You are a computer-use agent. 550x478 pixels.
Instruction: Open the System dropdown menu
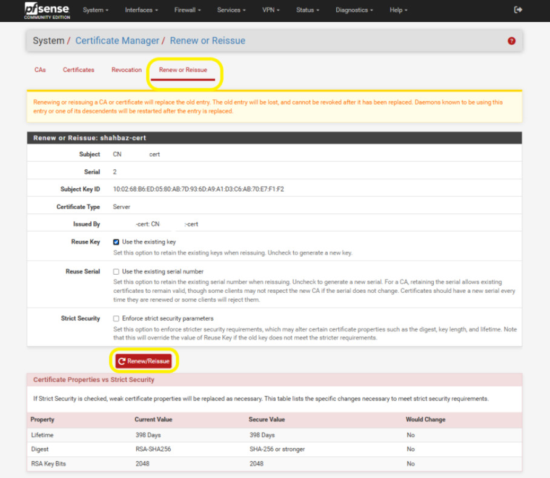point(96,10)
